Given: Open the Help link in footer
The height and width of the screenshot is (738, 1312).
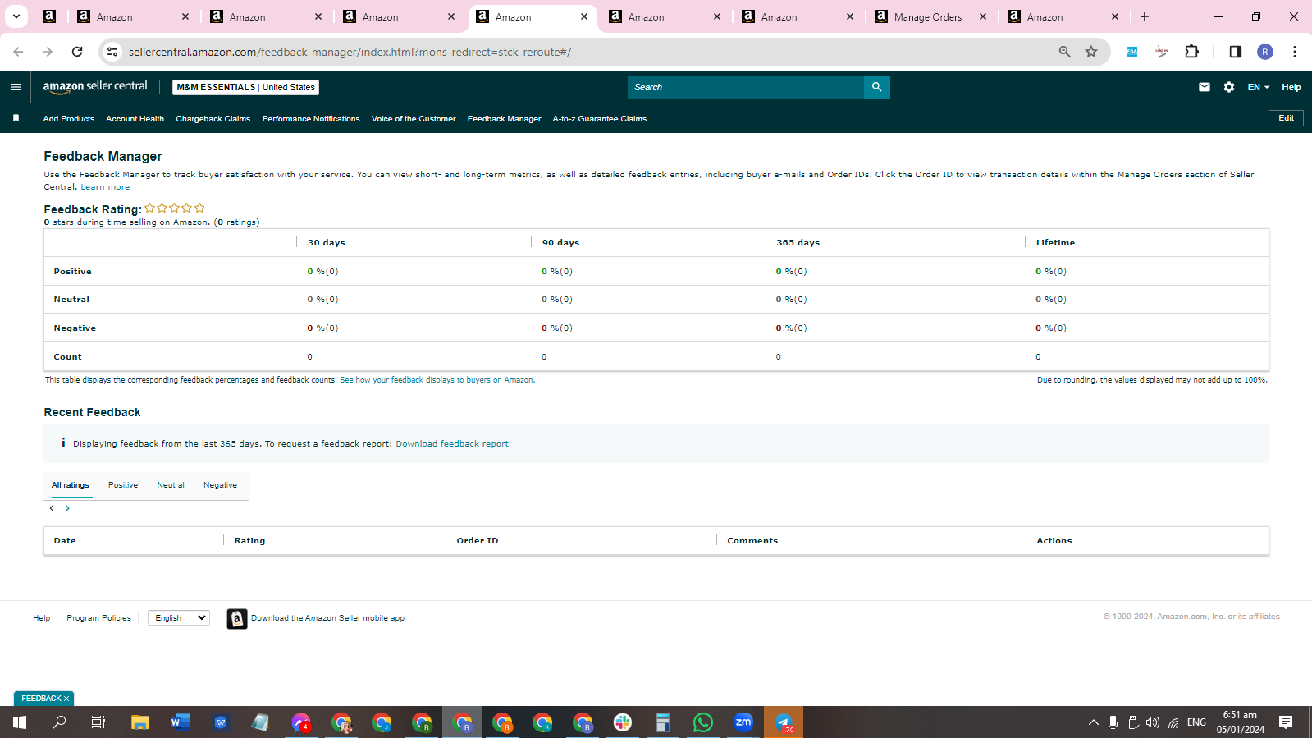Looking at the screenshot, I should 41,618.
